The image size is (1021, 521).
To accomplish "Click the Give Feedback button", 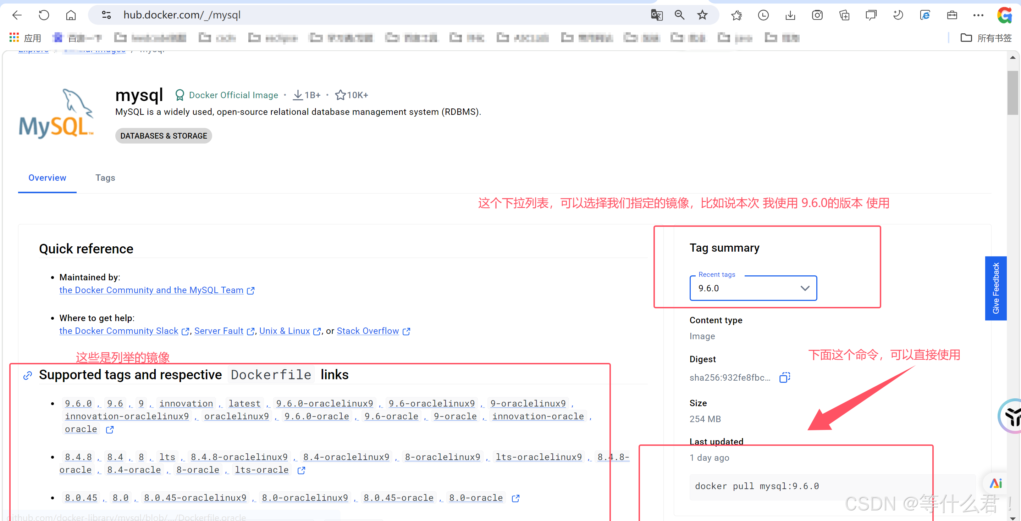I will pos(995,288).
